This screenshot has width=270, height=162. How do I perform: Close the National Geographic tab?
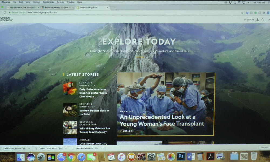click(x=108, y=8)
